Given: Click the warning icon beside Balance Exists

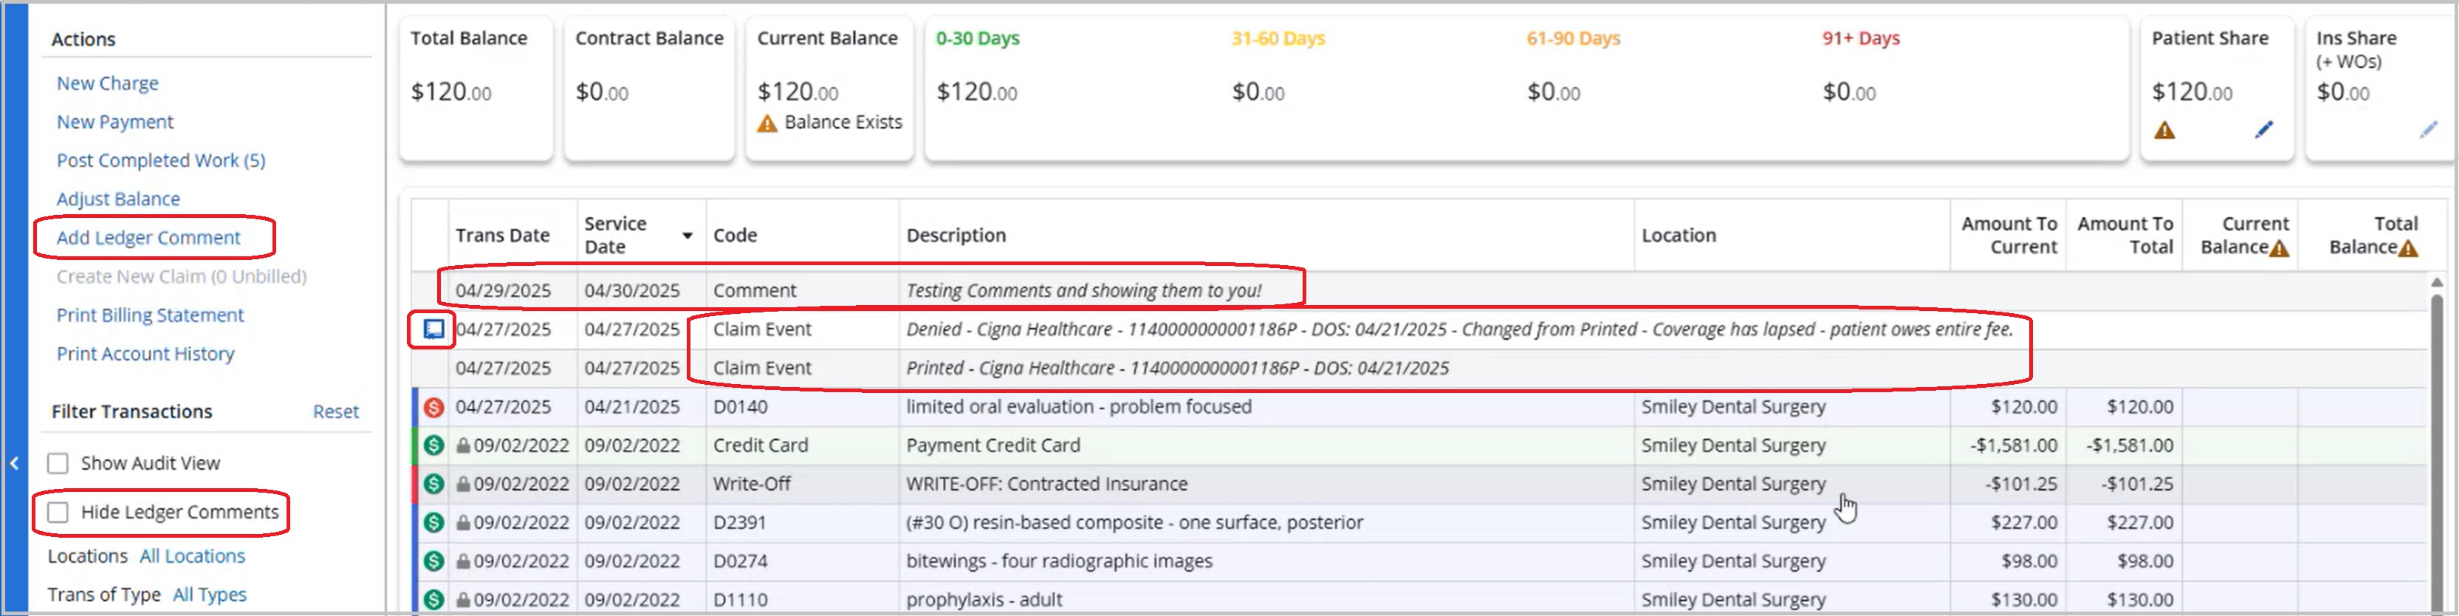Looking at the screenshot, I should tap(766, 123).
